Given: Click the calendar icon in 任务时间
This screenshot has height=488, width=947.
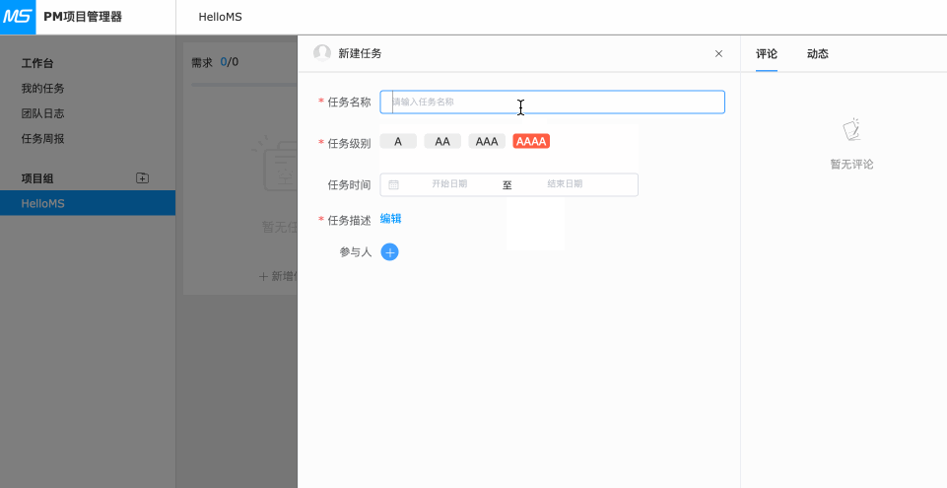Looking at the screenshot, I should pyautogui.click(x=393, y=184).
